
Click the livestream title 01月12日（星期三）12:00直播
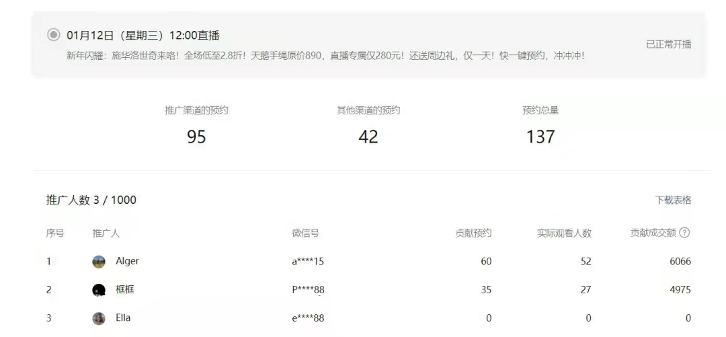click(x=143, y=35)
